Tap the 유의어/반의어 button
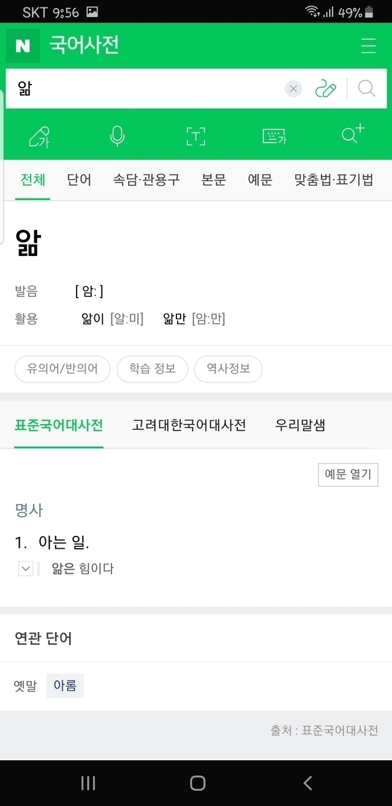Screen dimensions: 392x806 (x=62, y=369)
